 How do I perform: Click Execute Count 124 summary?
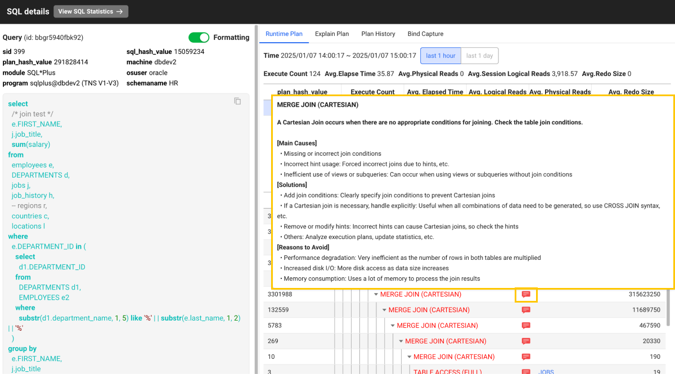tap(292, 74)
